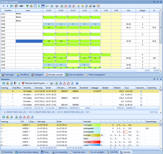This screenshot has height=154, width=163.
Task: Open the check mark dropdown arrow in top toolbar
Action: pyautogui.click(x=49, y=6)
